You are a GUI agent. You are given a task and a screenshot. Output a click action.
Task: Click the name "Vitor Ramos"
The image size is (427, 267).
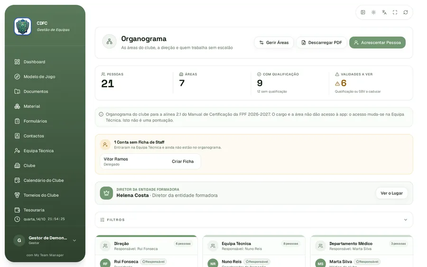pyautogui.click(x=116, y=159)
